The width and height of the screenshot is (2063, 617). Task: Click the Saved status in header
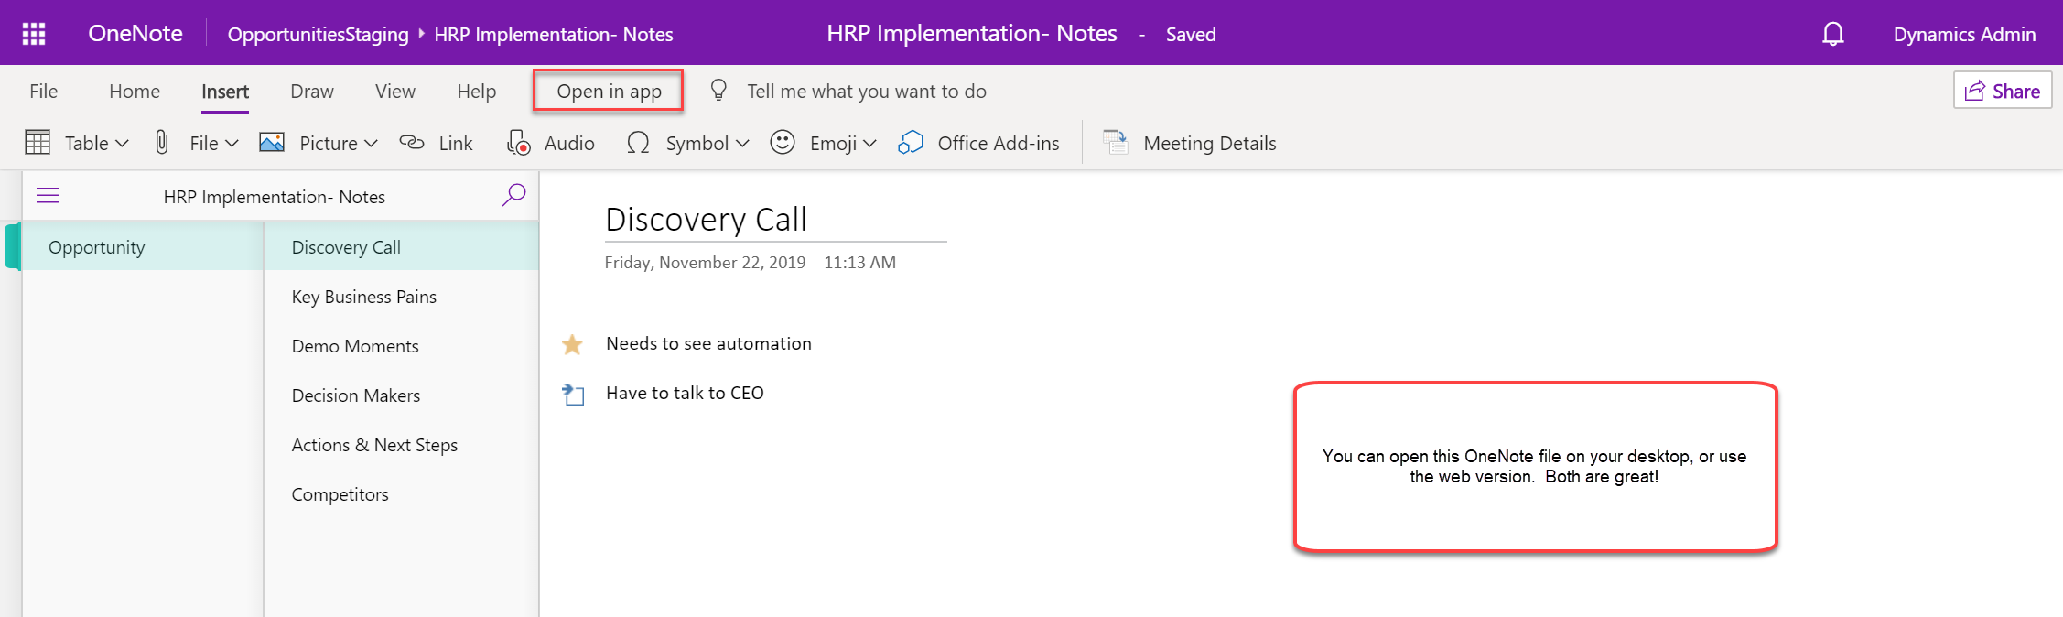click(x=1191, y=35)
